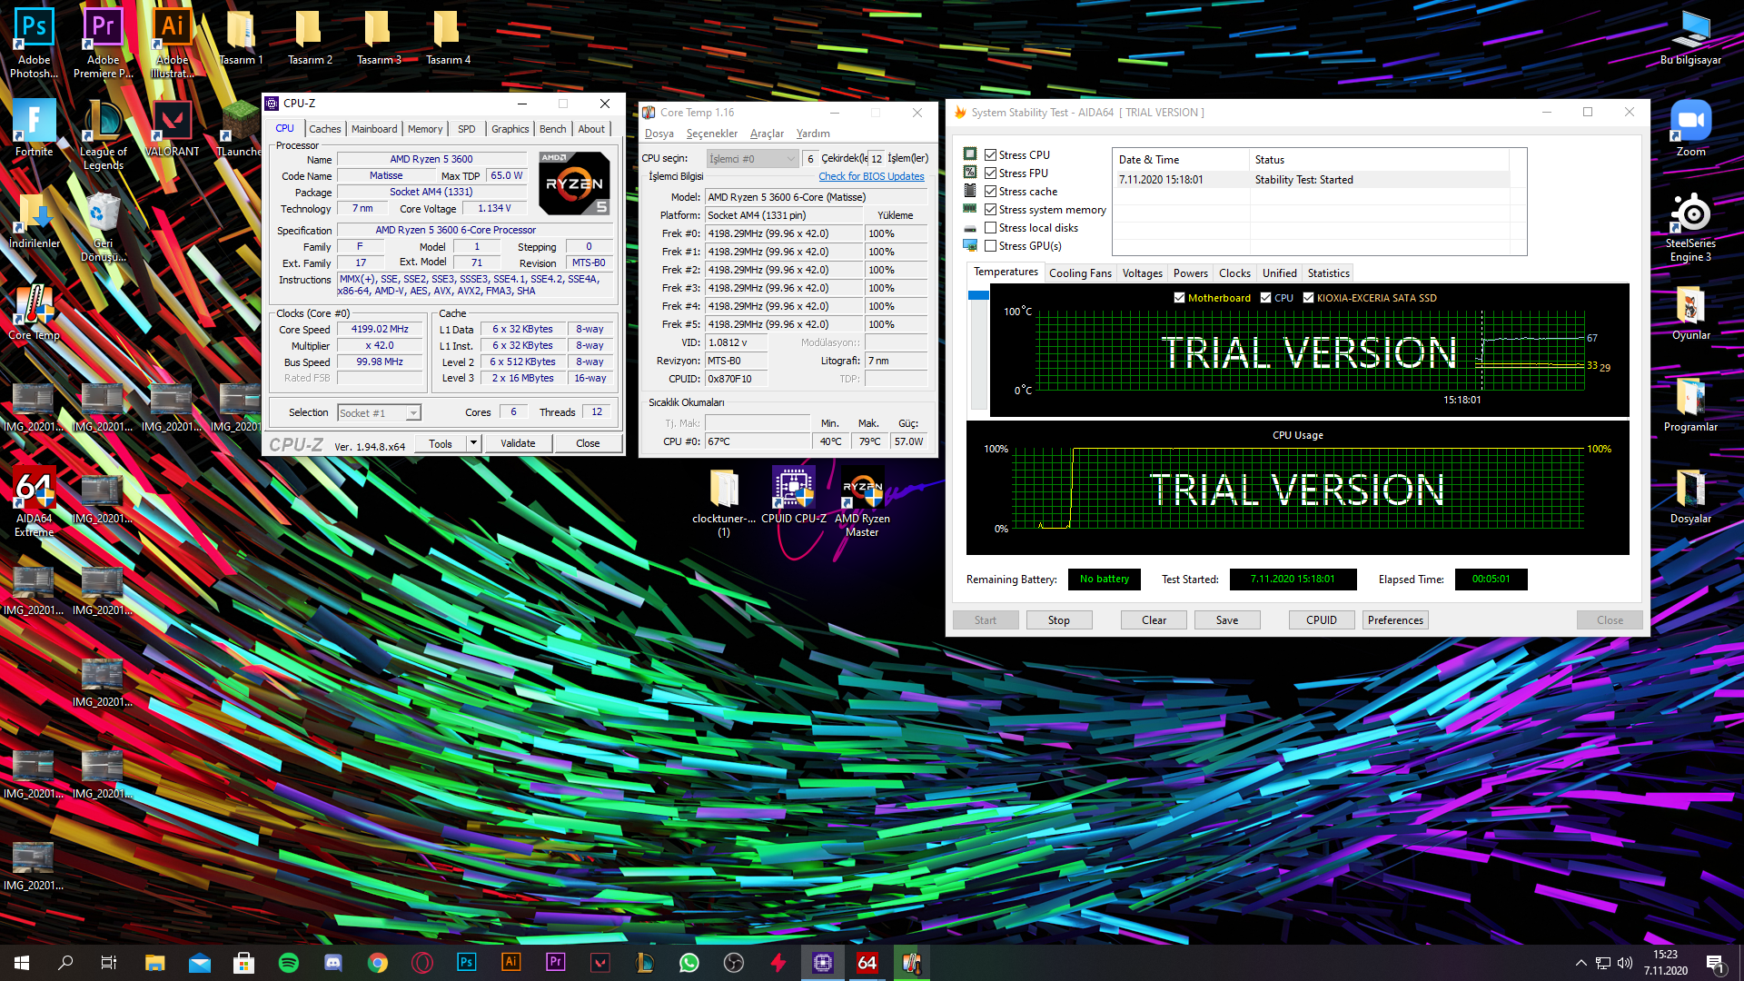Open the Fortnite desktop icon
Image resolution: width=1744 pixels, height=981 pixels.
point(34,127)
